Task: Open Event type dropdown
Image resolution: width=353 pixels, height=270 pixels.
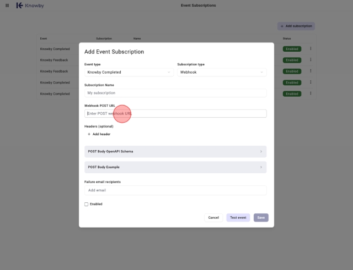Action: click(x=129, y=72)
